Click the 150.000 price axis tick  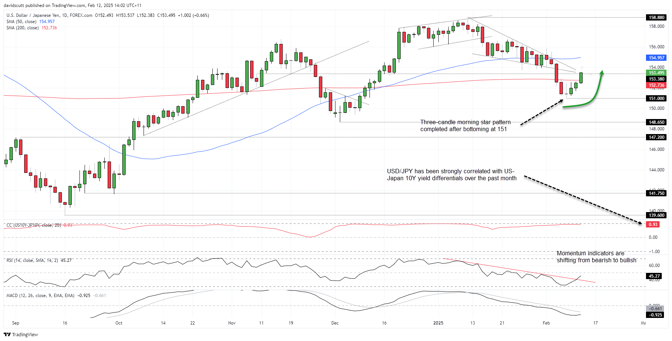pos(657,108)
